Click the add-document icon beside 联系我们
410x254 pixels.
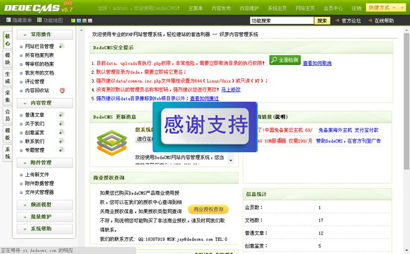(x=61, y=141)
